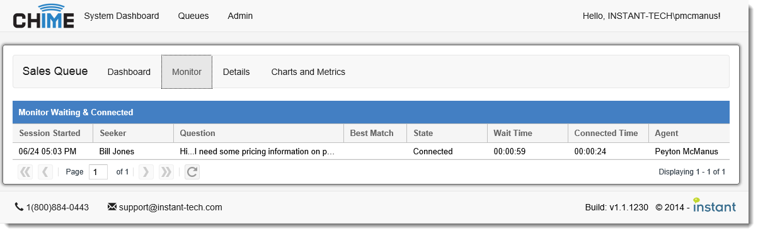Screen dimensions: 758x233
Task: Click the envelope email icon
Action: pyautogui.click(x=112, y=207)
